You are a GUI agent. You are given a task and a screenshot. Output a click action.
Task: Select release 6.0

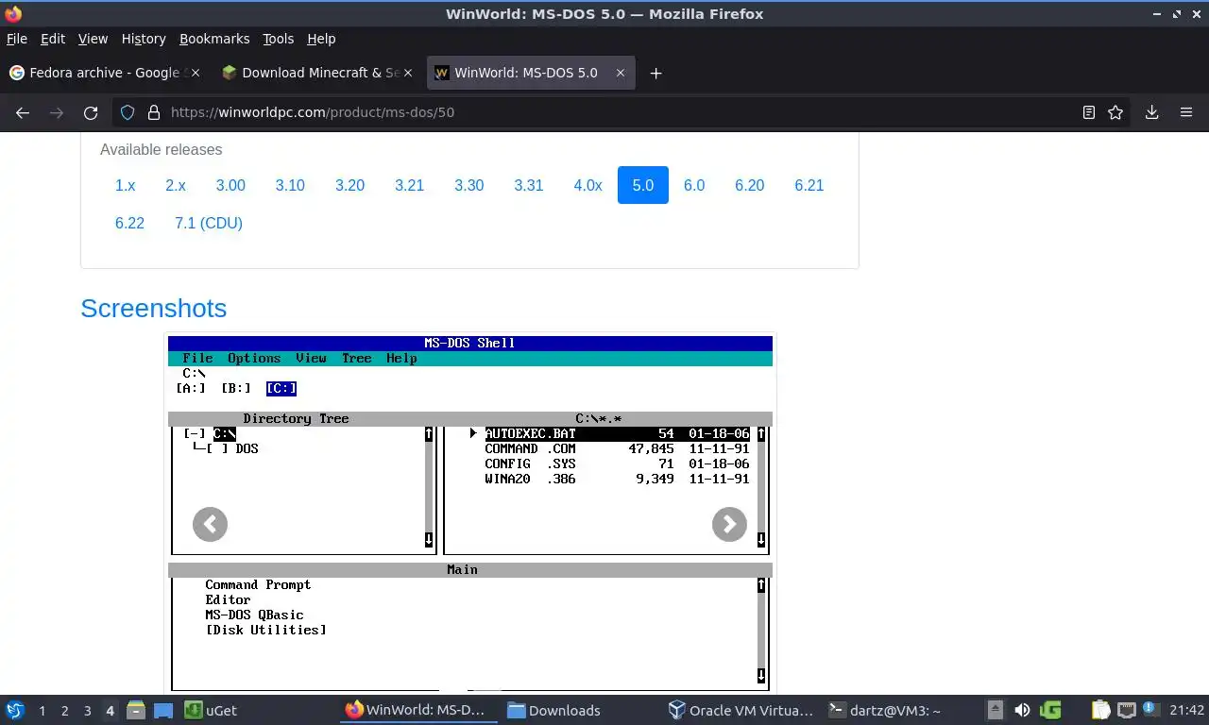point(694,185)
